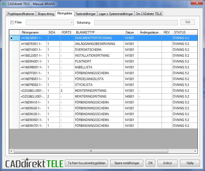Select the FÖRDELNINGSLISTA cell
The image size is (205, 171).
tap(99, 79)
